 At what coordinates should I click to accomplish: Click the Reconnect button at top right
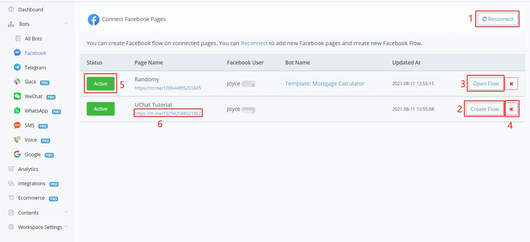(x=497, y=19)
